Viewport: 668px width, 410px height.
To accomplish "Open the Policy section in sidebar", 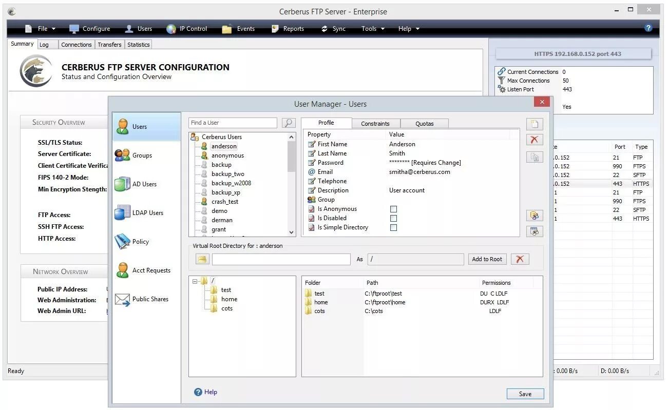I will [147, 242].
